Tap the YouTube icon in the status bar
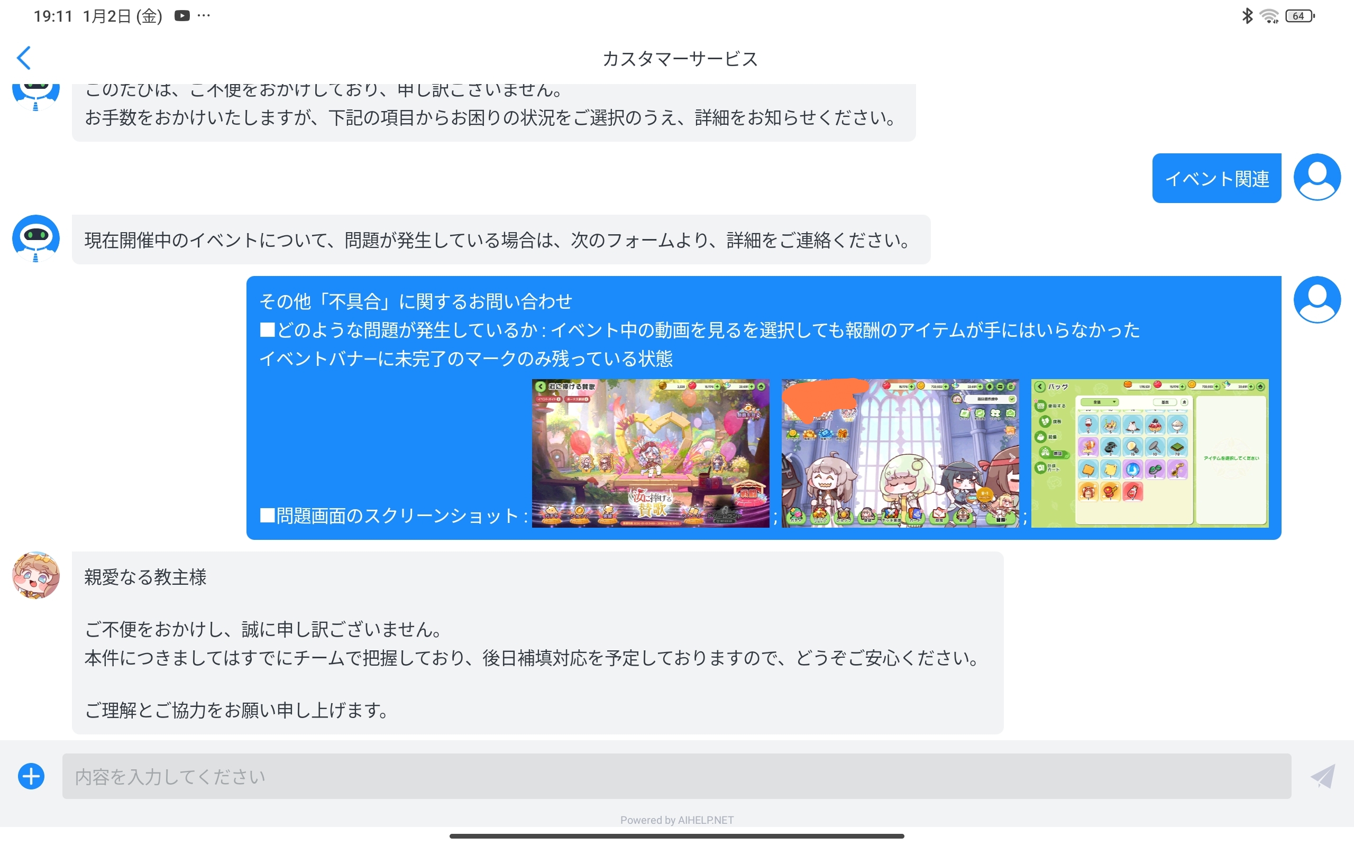This screenshot has width=1354, height=846. coord(182,16)
